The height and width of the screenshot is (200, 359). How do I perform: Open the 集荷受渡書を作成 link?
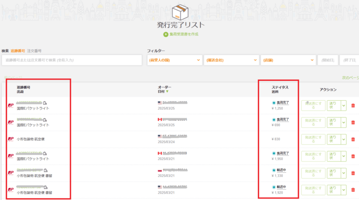pyautogui.click(x=184, y=34)
